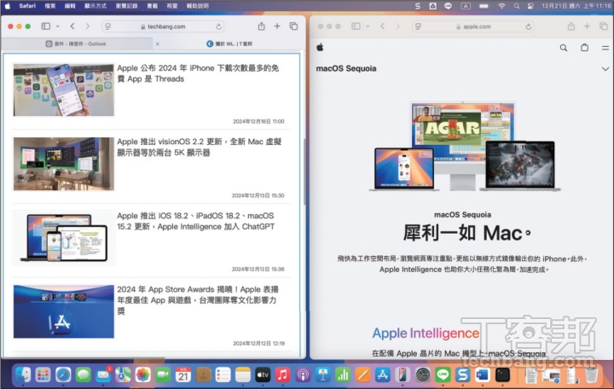Open Launchpad from the Dock

(x=43, y=374)
